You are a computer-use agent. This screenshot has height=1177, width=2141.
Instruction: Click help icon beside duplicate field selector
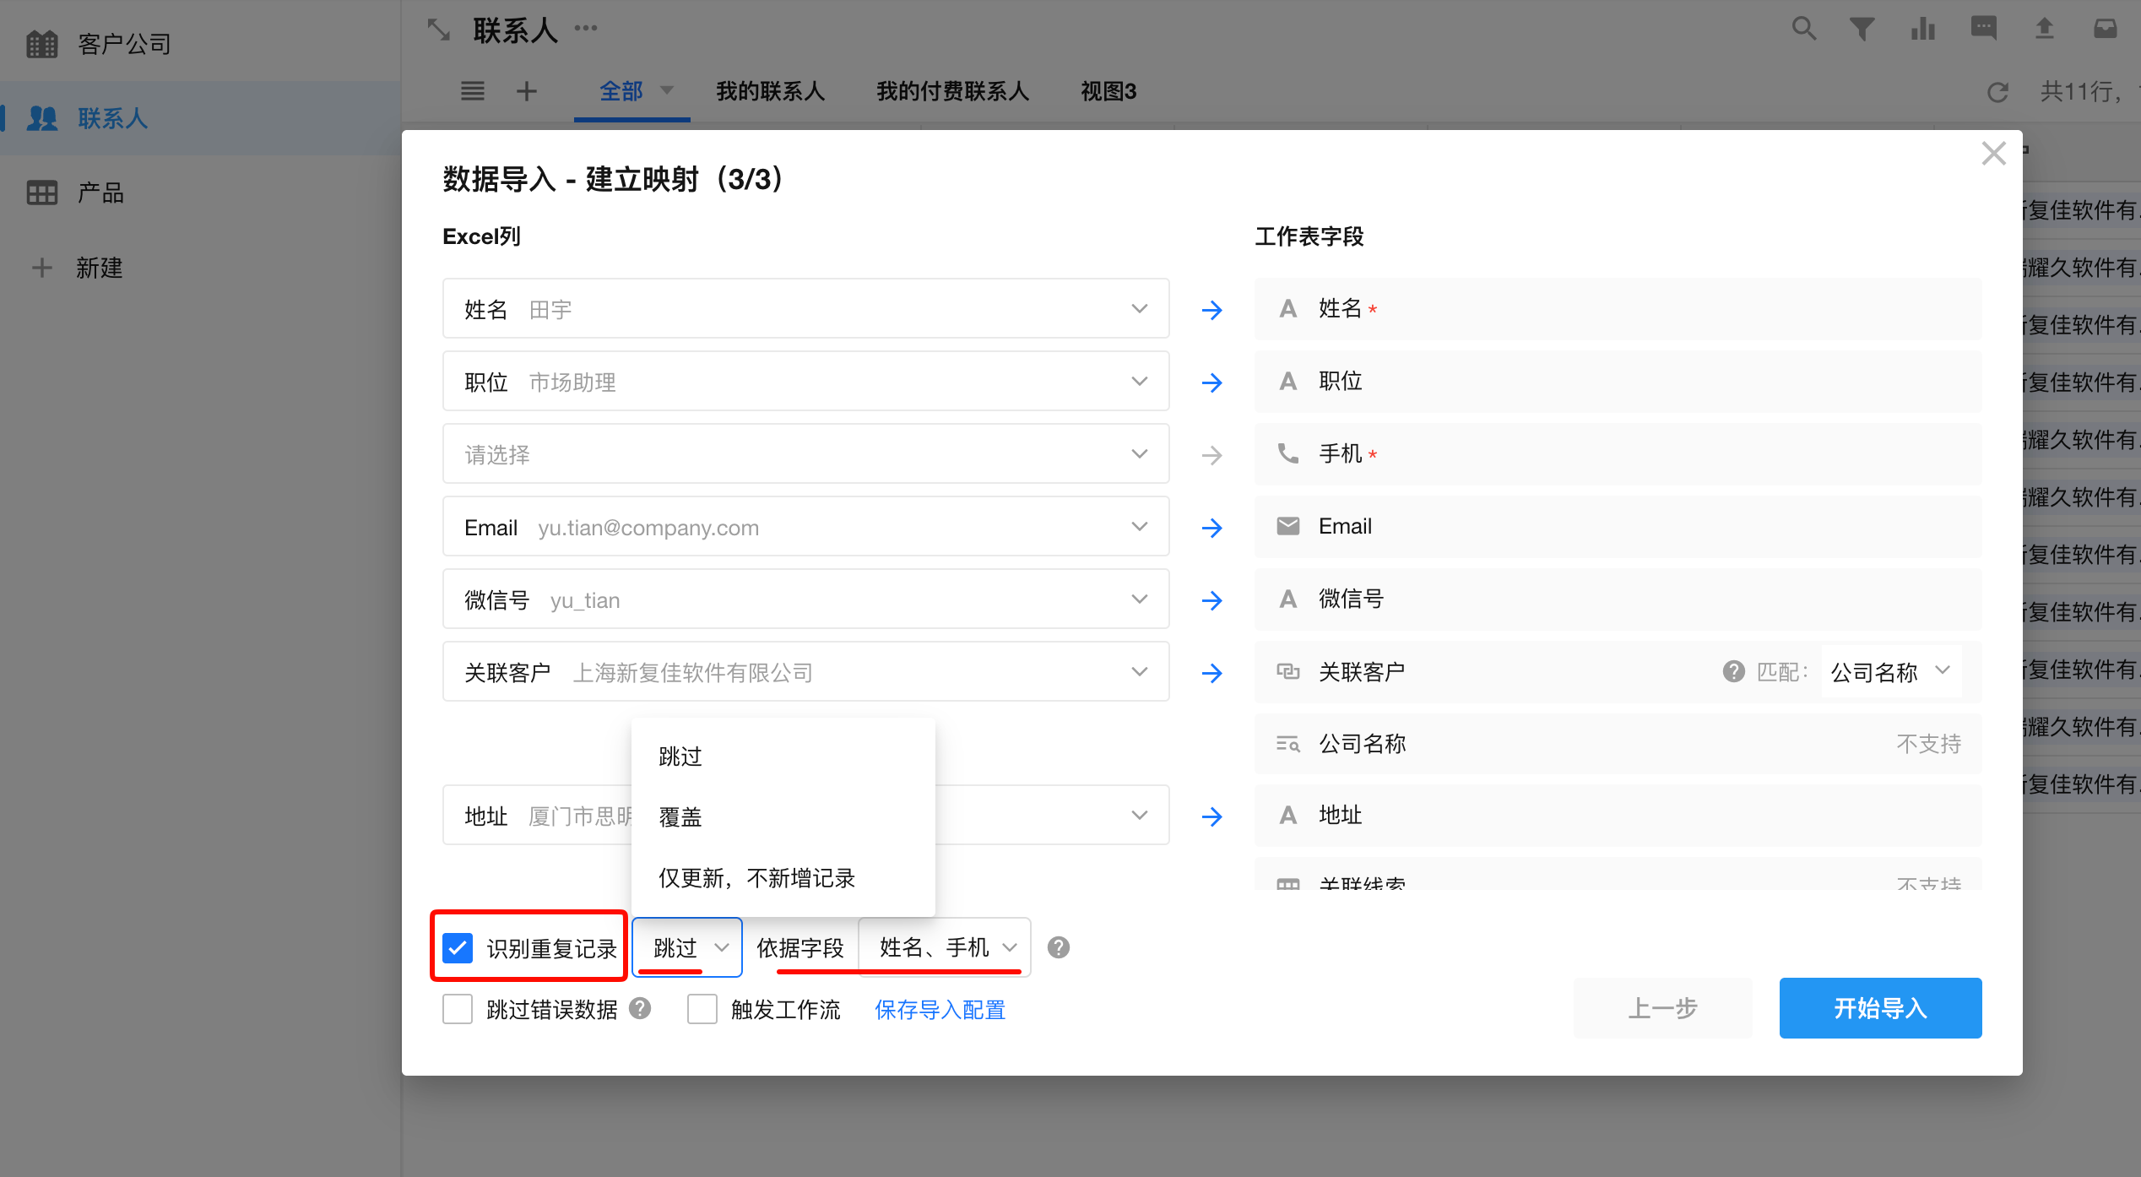tap(1058, 947)
